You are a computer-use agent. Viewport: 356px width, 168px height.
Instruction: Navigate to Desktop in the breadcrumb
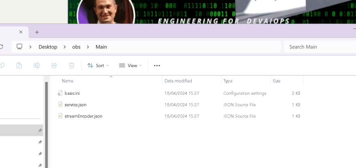48,47
